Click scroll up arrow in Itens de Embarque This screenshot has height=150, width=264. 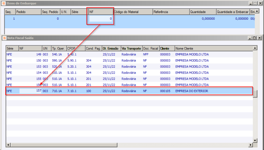(257, 11)
